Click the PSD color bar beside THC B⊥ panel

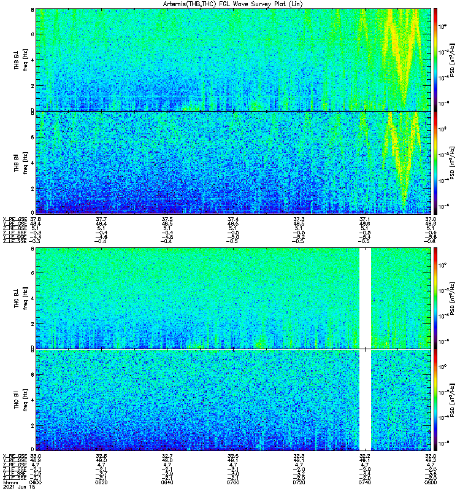point(435,298)
